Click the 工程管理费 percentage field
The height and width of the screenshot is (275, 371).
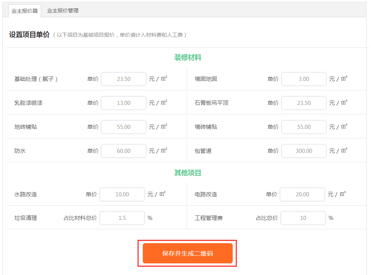(x=303, y=218)
